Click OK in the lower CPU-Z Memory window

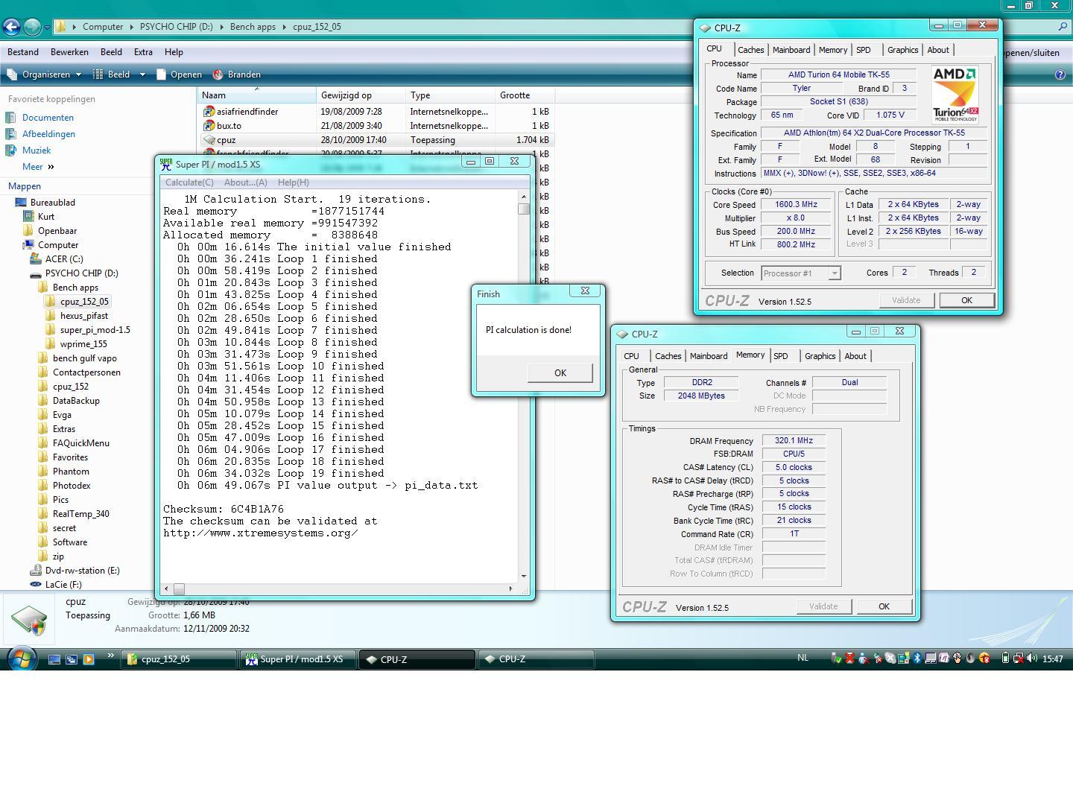tap(884, 606)
